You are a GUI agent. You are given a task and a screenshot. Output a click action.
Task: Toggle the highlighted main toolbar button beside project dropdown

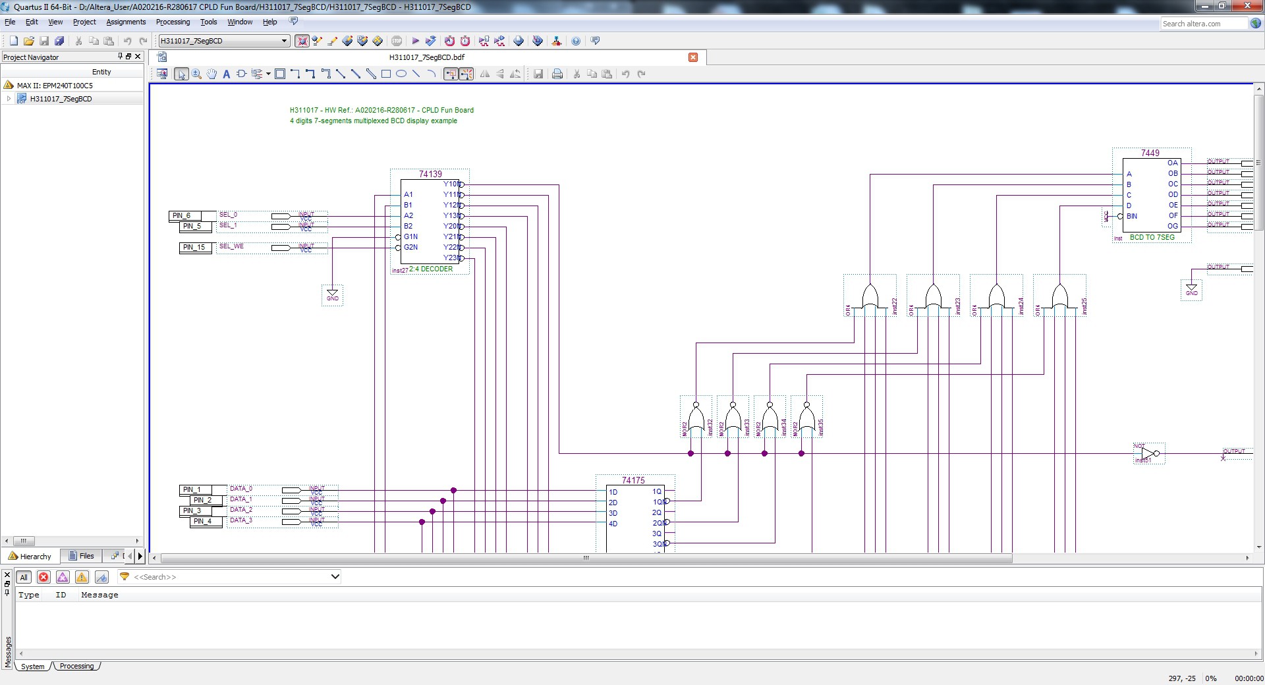tap(302, 41)
